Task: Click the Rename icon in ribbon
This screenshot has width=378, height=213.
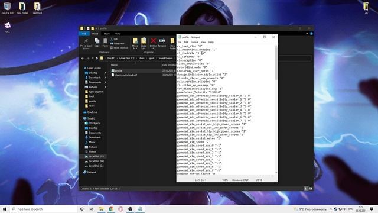Action: 162,43
